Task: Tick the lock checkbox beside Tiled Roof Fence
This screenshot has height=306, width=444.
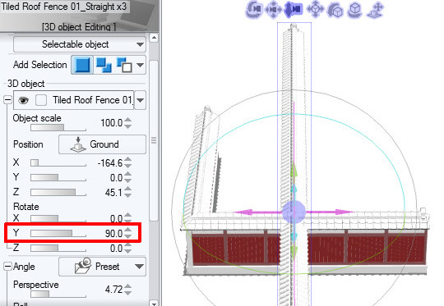Action: 41,100
